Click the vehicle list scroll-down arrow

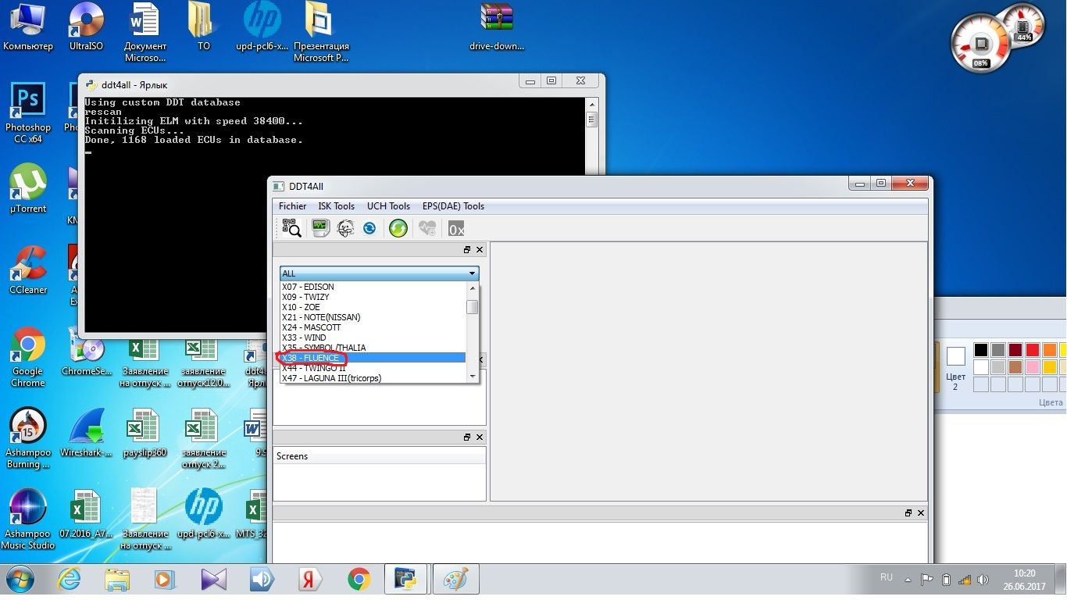(472, 377)
